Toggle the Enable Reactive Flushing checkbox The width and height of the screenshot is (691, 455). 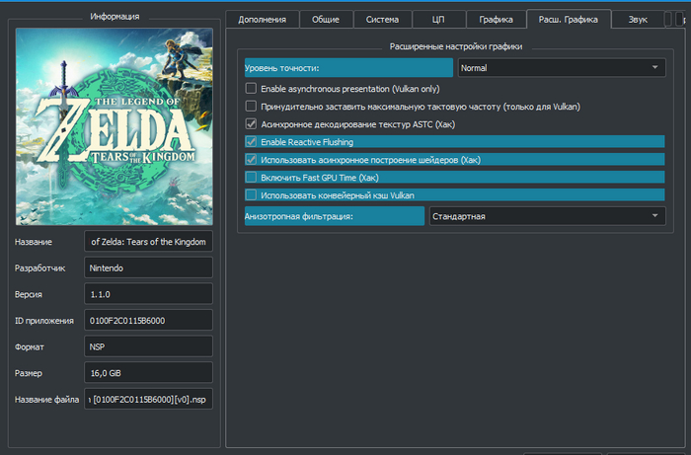pos(251,142)
